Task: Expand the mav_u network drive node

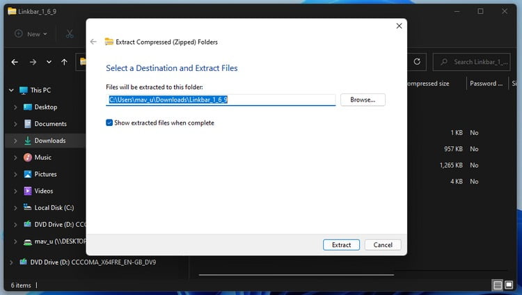Action: pyautogui.click(x=15, y=241)
